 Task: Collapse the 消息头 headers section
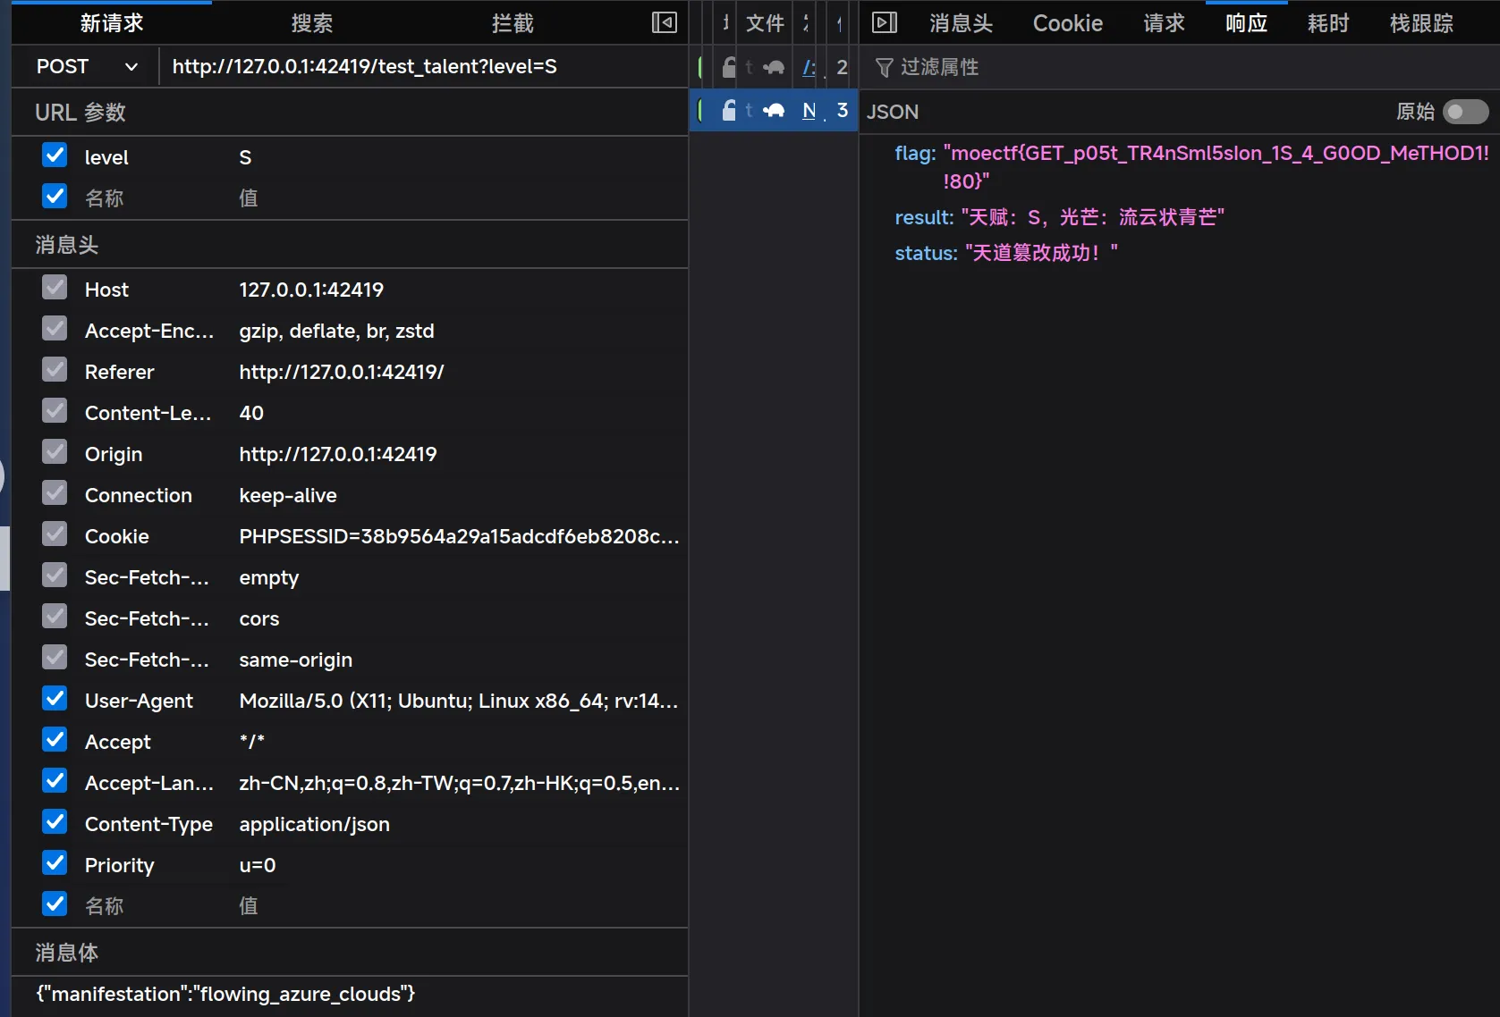67,245
